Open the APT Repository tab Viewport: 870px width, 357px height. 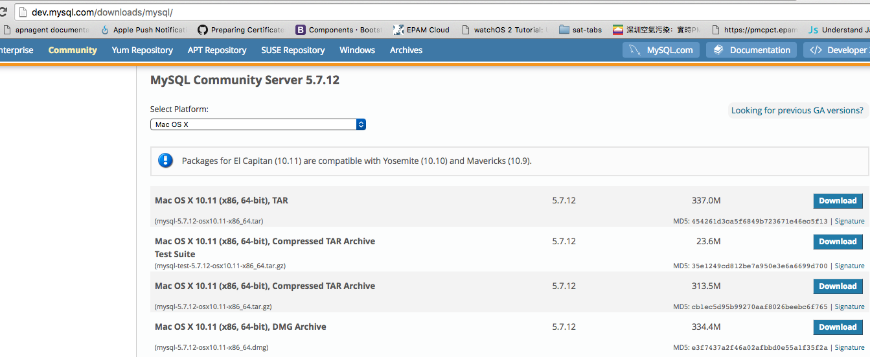217,50
